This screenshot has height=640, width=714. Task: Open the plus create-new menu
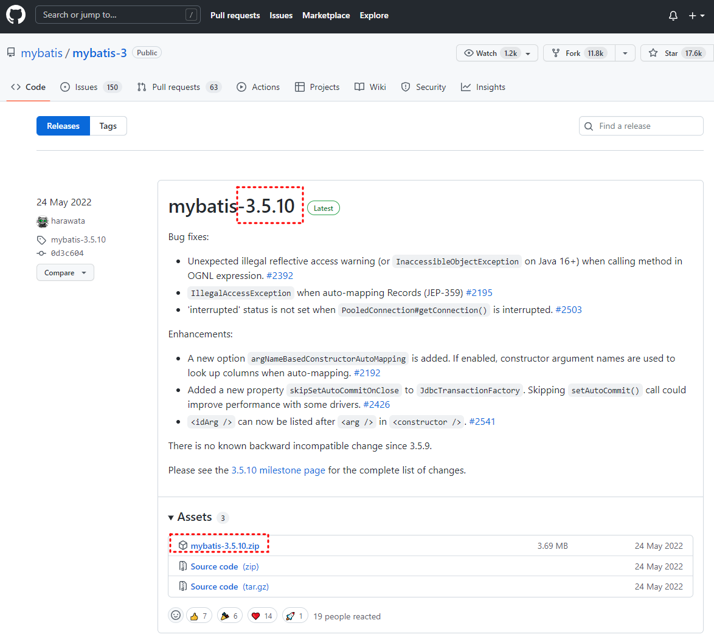696,15
